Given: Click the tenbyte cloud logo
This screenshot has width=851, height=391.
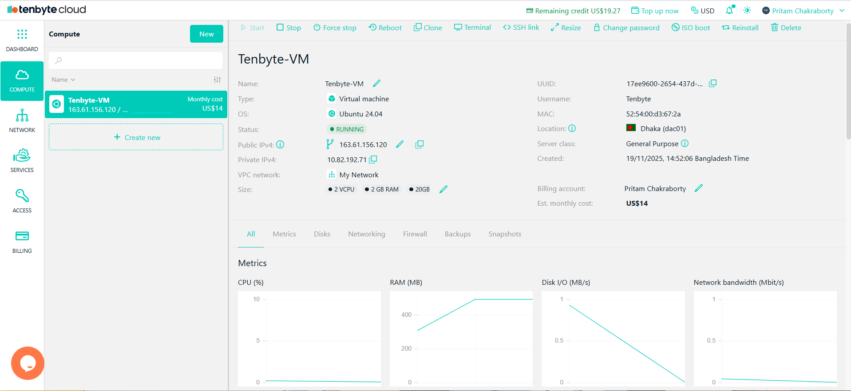Looking at the screenshot, I should coord(47,10).
